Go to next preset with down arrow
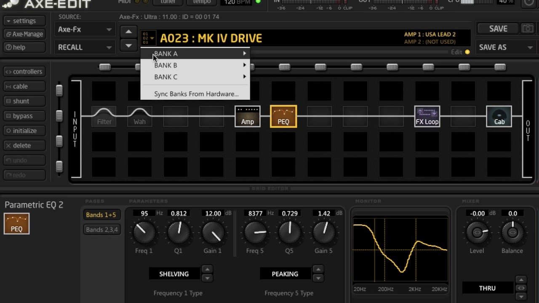 coord(128,45)
